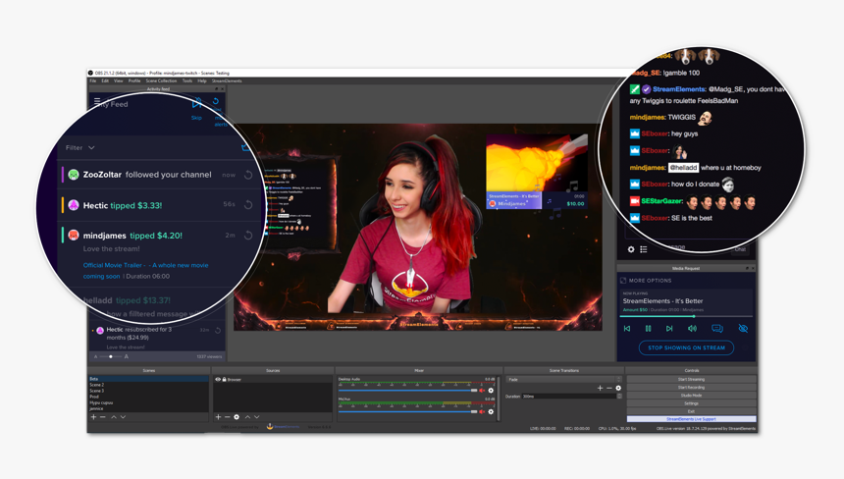
Task: Click the media request chat bubble icon
Action: (717, 328)
